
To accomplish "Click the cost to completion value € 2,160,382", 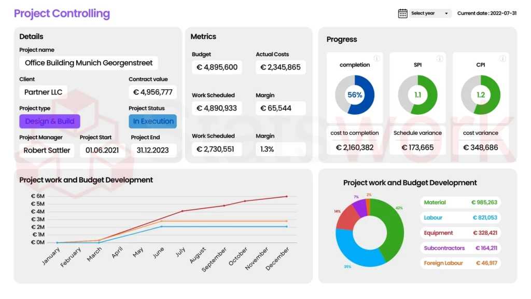I will click(355, 147).
